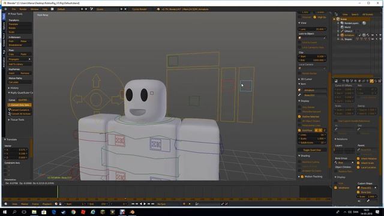Click the screen layout browse icon

coord(52,9)
